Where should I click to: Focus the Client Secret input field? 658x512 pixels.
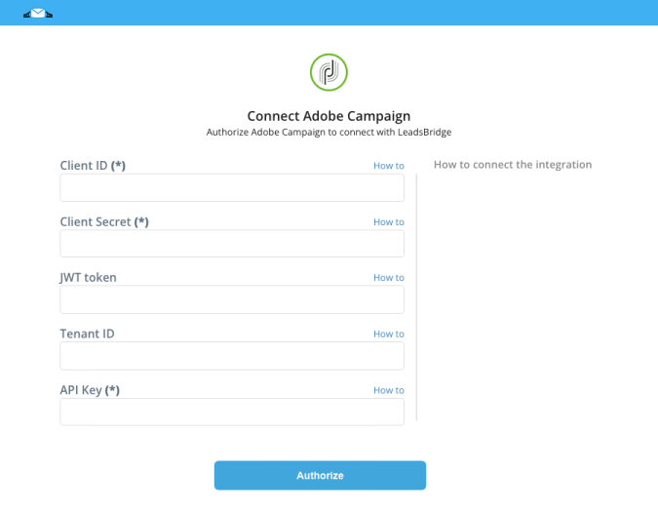(232, 244)
